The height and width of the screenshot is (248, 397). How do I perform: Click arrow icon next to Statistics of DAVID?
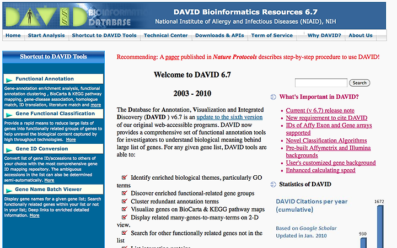tap(273, 184)
